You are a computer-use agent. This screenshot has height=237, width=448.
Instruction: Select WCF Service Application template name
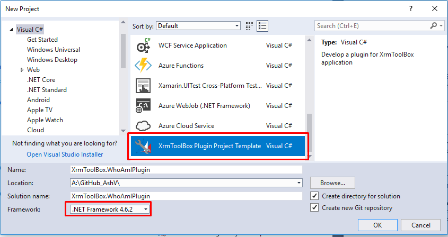point(192,45)
